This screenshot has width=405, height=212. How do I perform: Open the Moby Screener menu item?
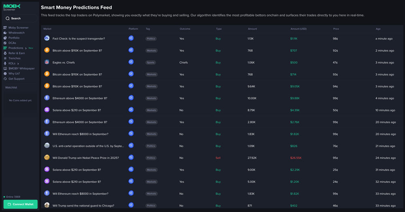point(18,28)
